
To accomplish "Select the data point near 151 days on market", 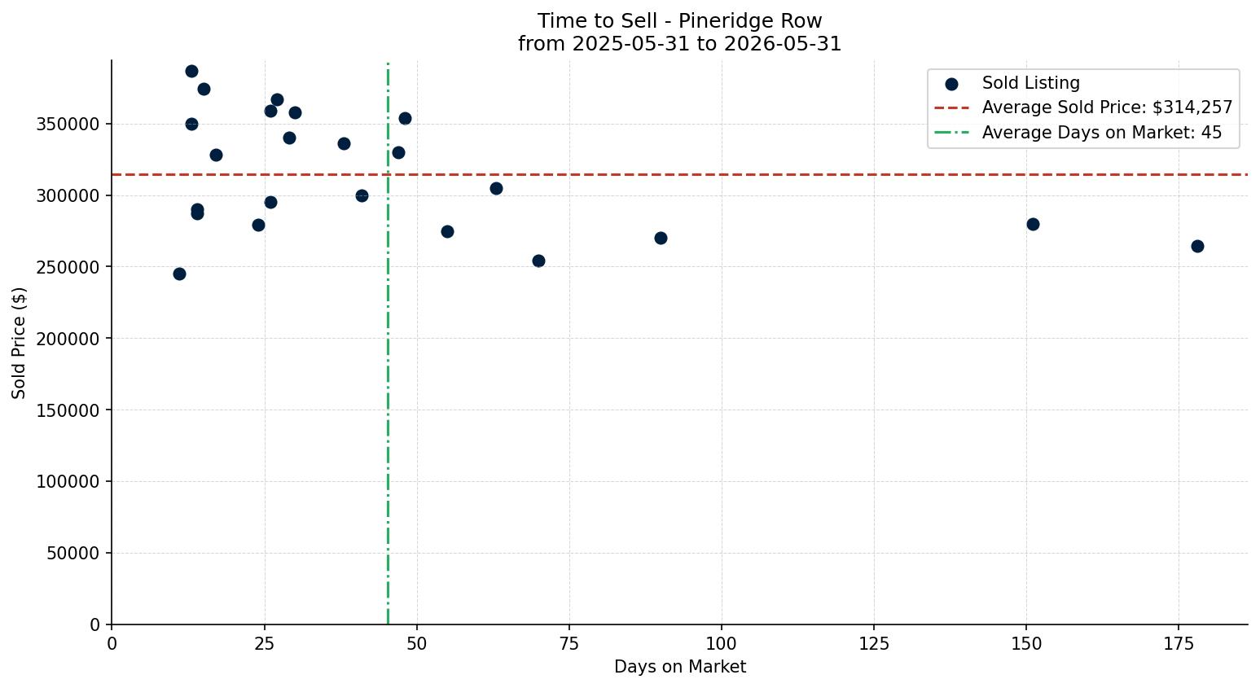I will tap(1033, 224).
